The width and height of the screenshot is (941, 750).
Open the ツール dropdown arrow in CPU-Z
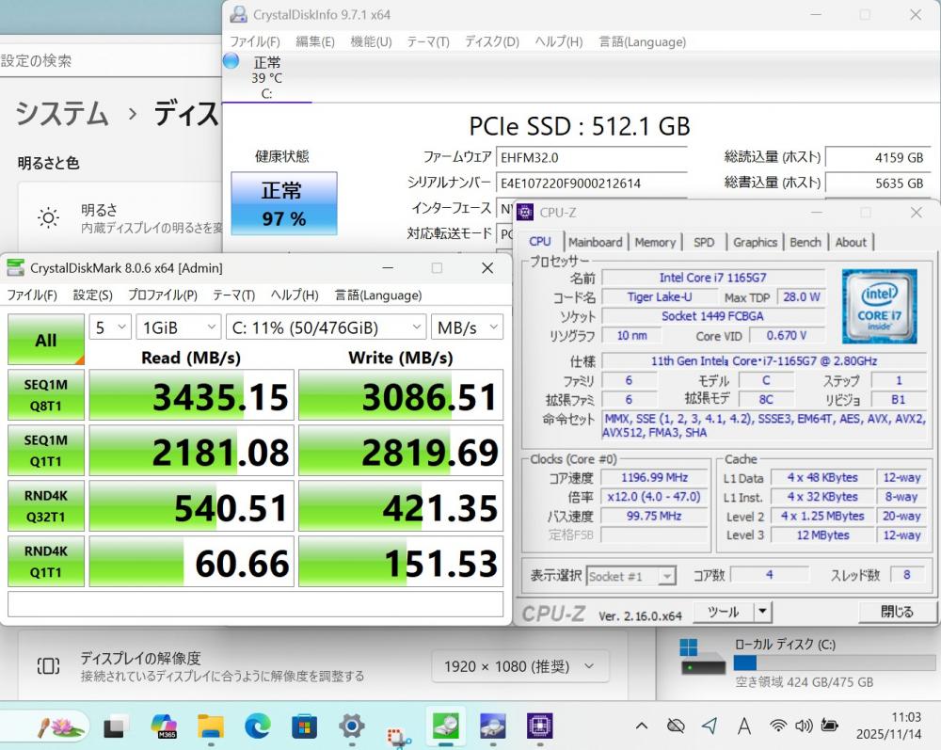click(x=762, y=612)
